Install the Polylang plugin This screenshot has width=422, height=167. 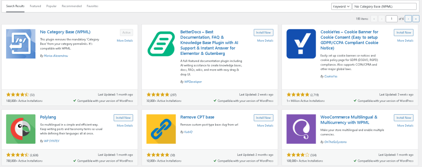pyautogui.click(x=123, y=118)
